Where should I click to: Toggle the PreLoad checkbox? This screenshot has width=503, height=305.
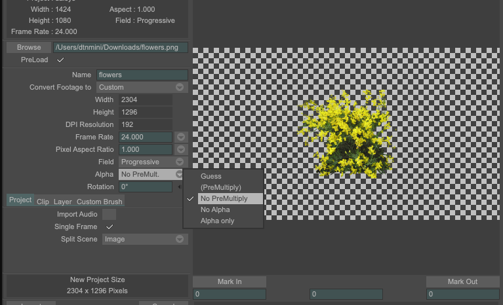pyautogui.click(x=60, y=60)
